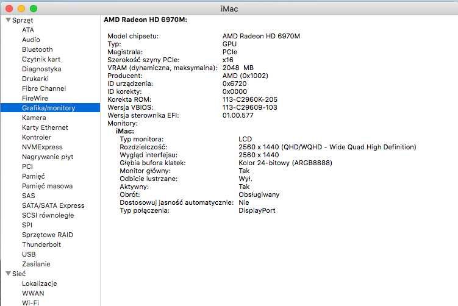Screen dimensions: 458x306
Task: Click the Korekta ROM value 113-C2960K-205
Action: point(250,99)
